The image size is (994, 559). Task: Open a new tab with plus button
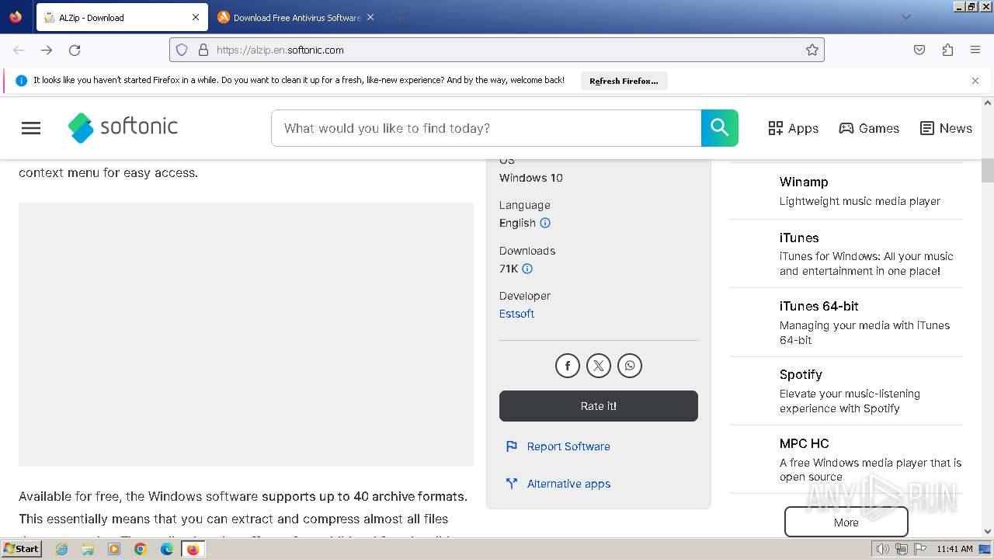399,17
